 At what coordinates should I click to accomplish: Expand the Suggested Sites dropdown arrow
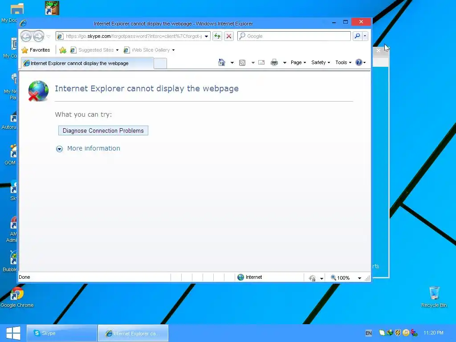click(x=117, y=50)
